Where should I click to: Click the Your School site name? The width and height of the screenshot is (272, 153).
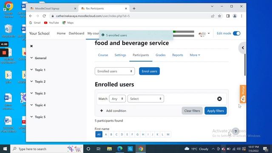click(39, 33)
